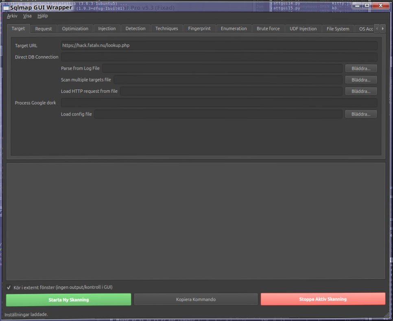Open the File System tab
Viewport: 393px width, 321px height.
(x=339, y=28)
